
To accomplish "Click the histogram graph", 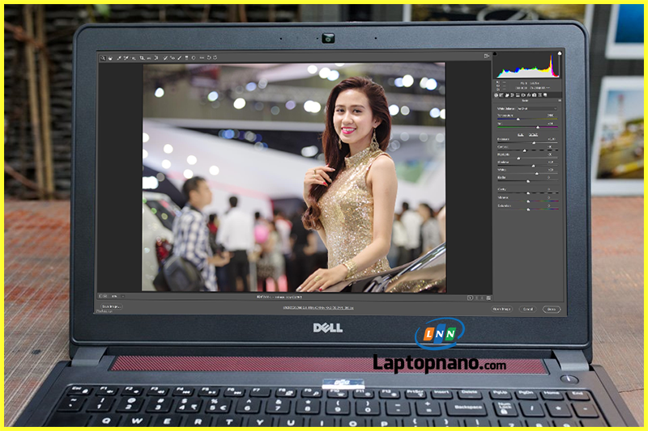I will click(x=528, y=65).
